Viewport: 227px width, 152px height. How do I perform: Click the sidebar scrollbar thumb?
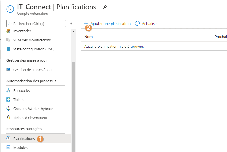[x=73, y=107]
